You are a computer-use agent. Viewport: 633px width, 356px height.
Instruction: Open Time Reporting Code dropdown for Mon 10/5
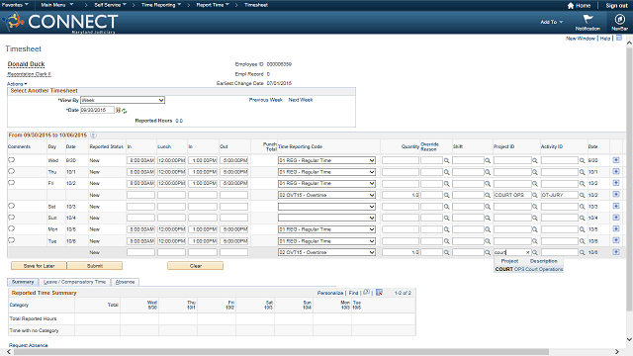coord(326,229)
